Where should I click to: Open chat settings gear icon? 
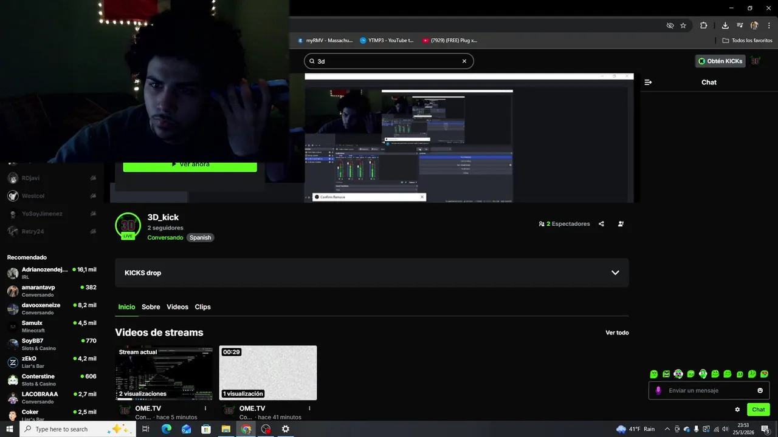point(737,410)
